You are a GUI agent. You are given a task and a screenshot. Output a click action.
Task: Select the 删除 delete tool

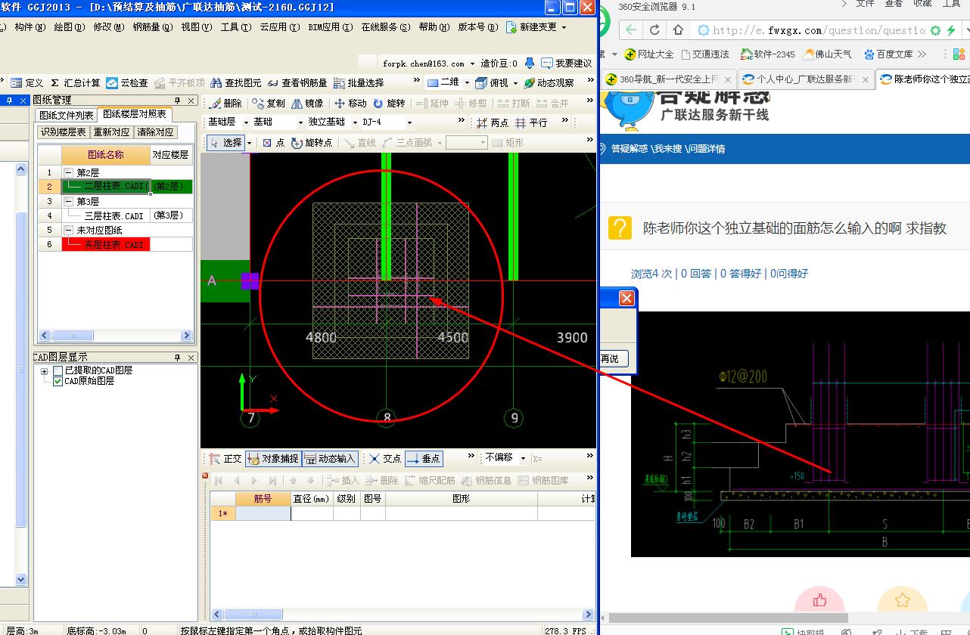[225, 104]
